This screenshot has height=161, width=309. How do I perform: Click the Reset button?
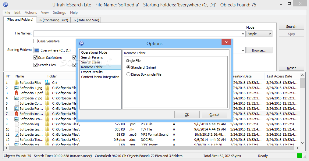[x=291, y=68]
